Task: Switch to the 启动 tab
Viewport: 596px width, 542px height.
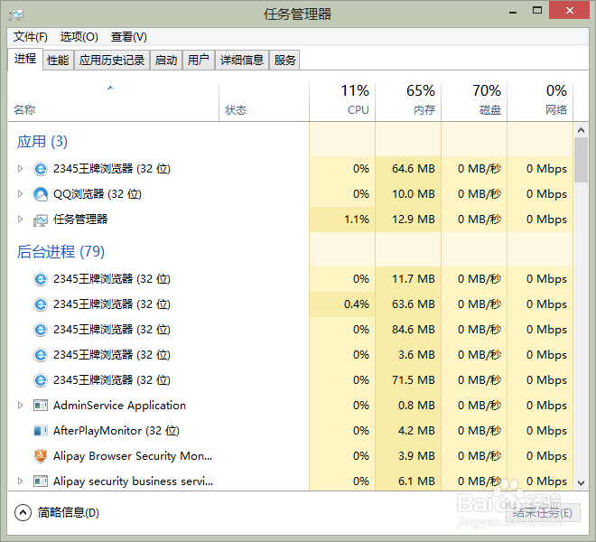Action: (x=166, y=61)
